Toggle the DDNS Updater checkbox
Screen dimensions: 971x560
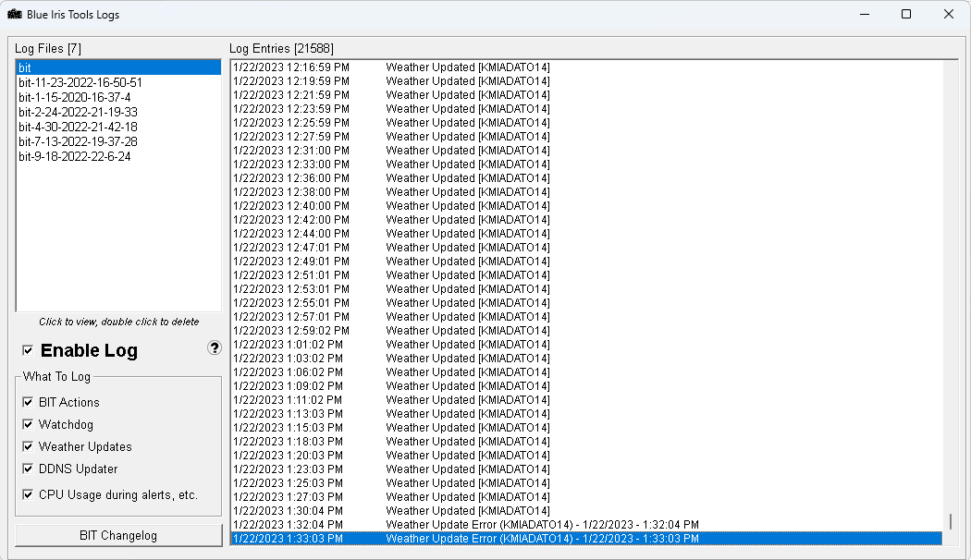click(x=28, y=469)
